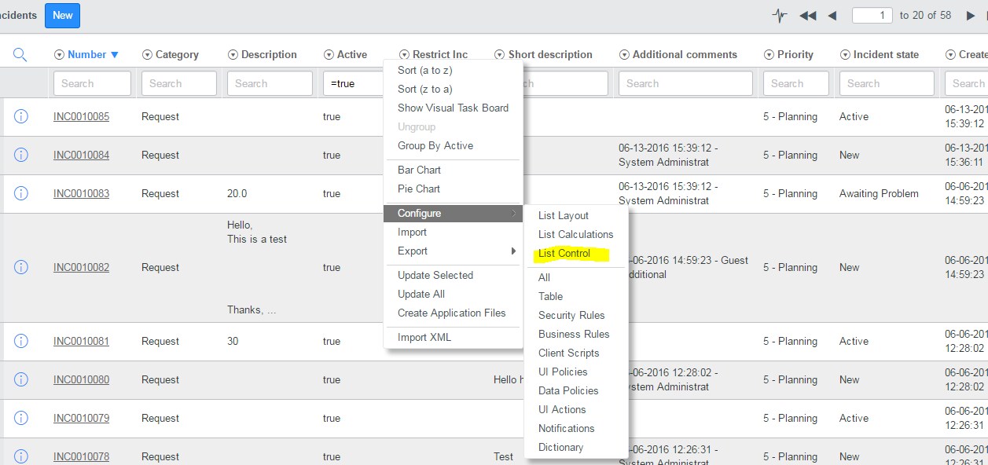Open incident INC0010083
This screenshot has width=988, height=465.
[x=81, y=194]
